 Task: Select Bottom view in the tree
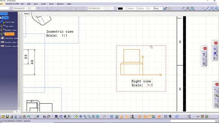click(x=11, y=30)
